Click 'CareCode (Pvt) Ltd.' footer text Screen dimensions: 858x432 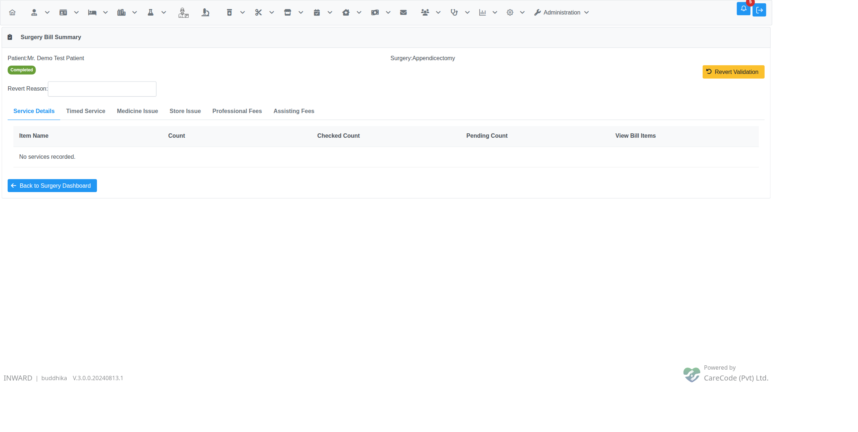(x=736, y=378)
